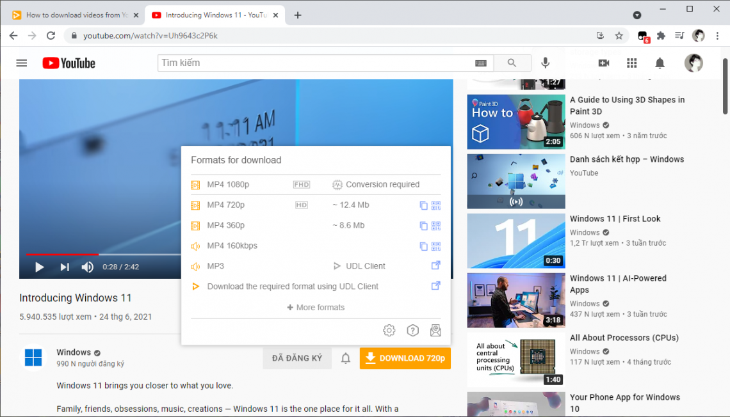730x417 pixels.
Task: Open the YouTube apps grid icon
Action: [x=631, y=63]
